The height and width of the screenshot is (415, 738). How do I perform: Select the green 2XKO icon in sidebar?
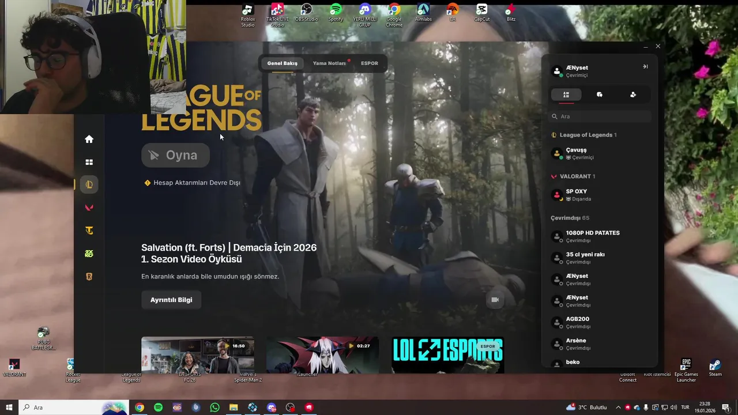[x=89, y=254]
